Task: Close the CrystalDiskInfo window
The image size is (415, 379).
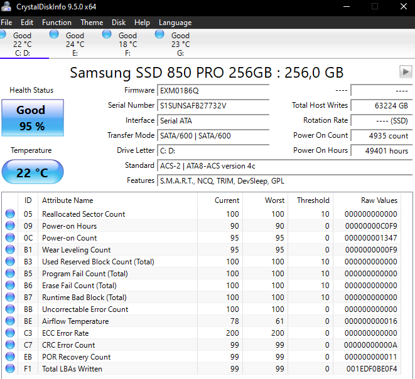Action: point(403,6)
